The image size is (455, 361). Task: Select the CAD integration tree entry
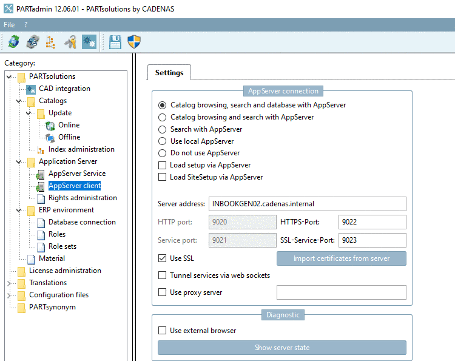pyautogui.click(x=64, y=89)
